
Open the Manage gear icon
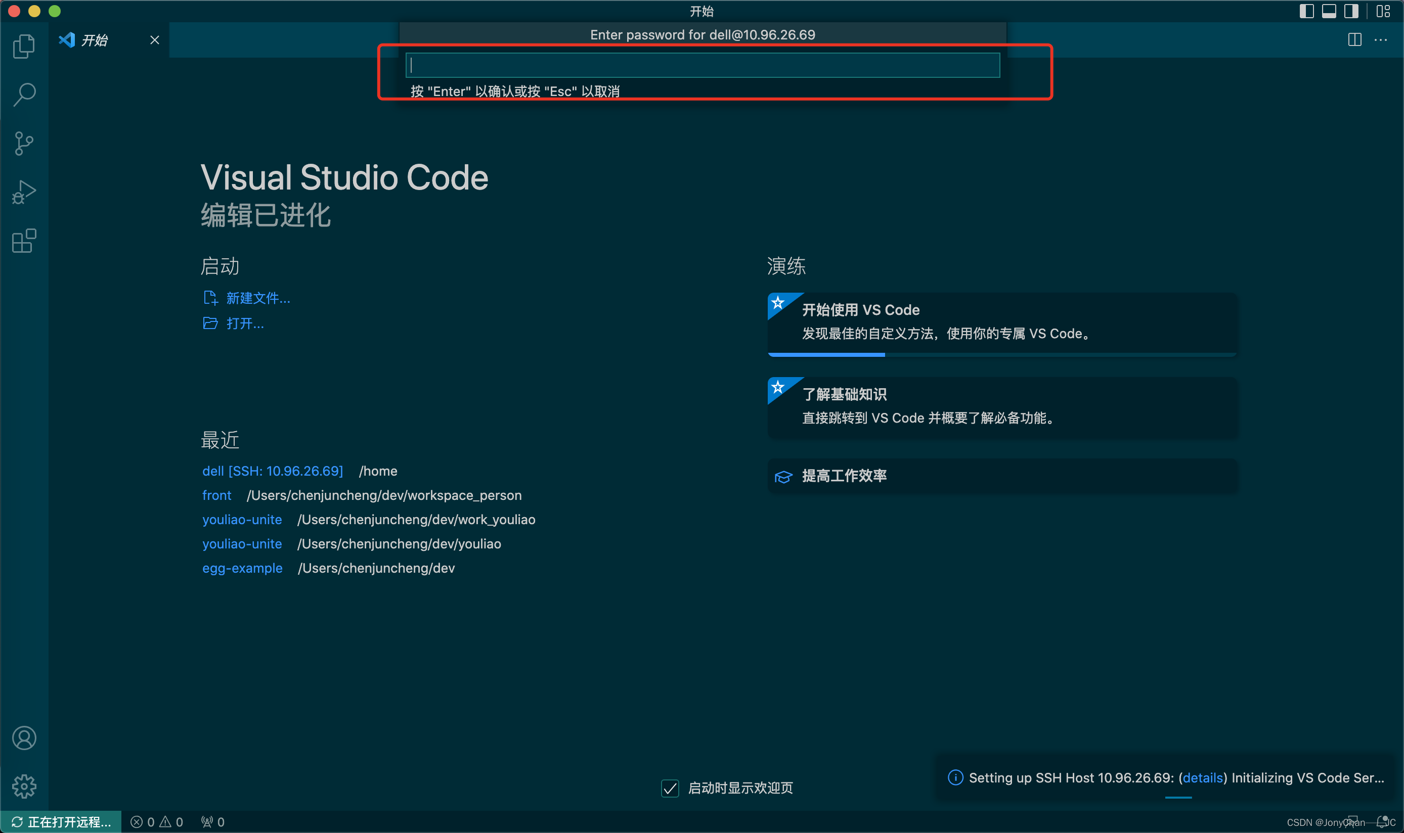tap(24, 786)
